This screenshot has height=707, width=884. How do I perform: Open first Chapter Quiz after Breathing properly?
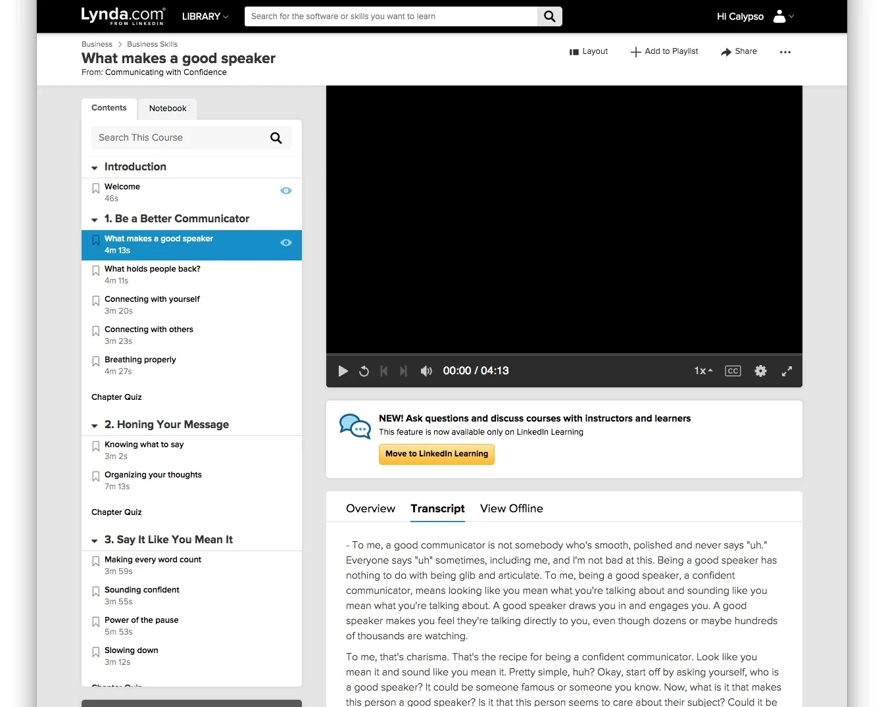(x=116, y=397)
